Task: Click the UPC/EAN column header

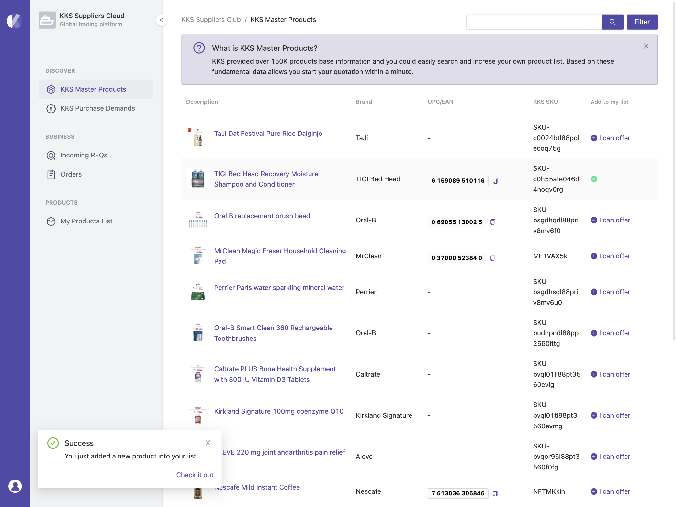Action: point(440,102)
